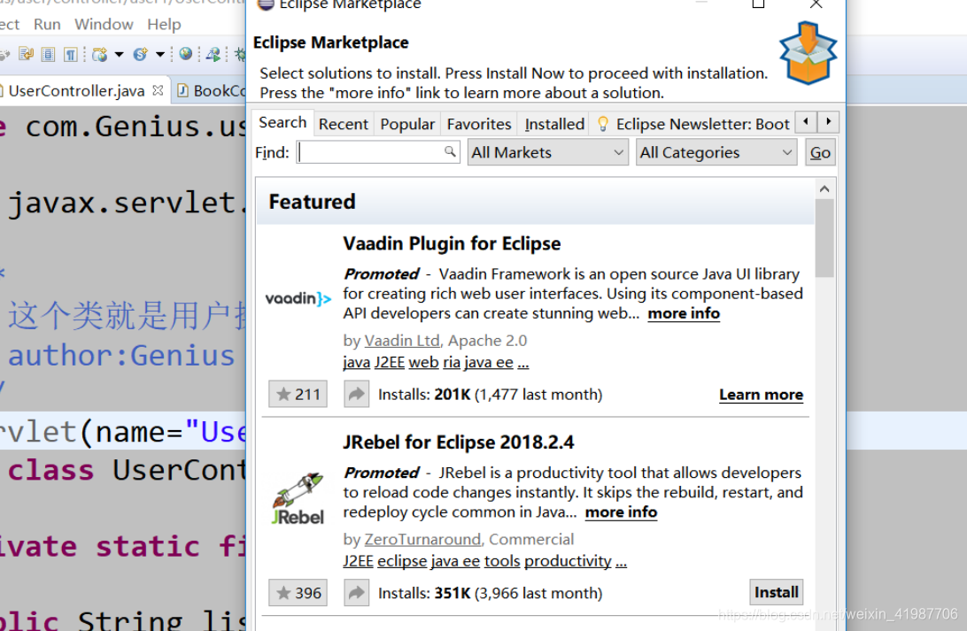
Task: Click the Vaadin Plugin for Eclipse title
Action: [x=452, y=244]
